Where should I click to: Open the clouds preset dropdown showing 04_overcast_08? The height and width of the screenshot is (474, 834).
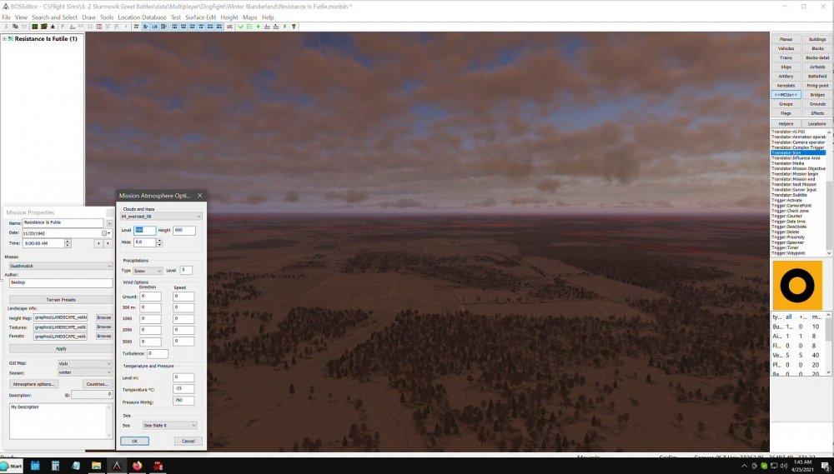[161, 216]
